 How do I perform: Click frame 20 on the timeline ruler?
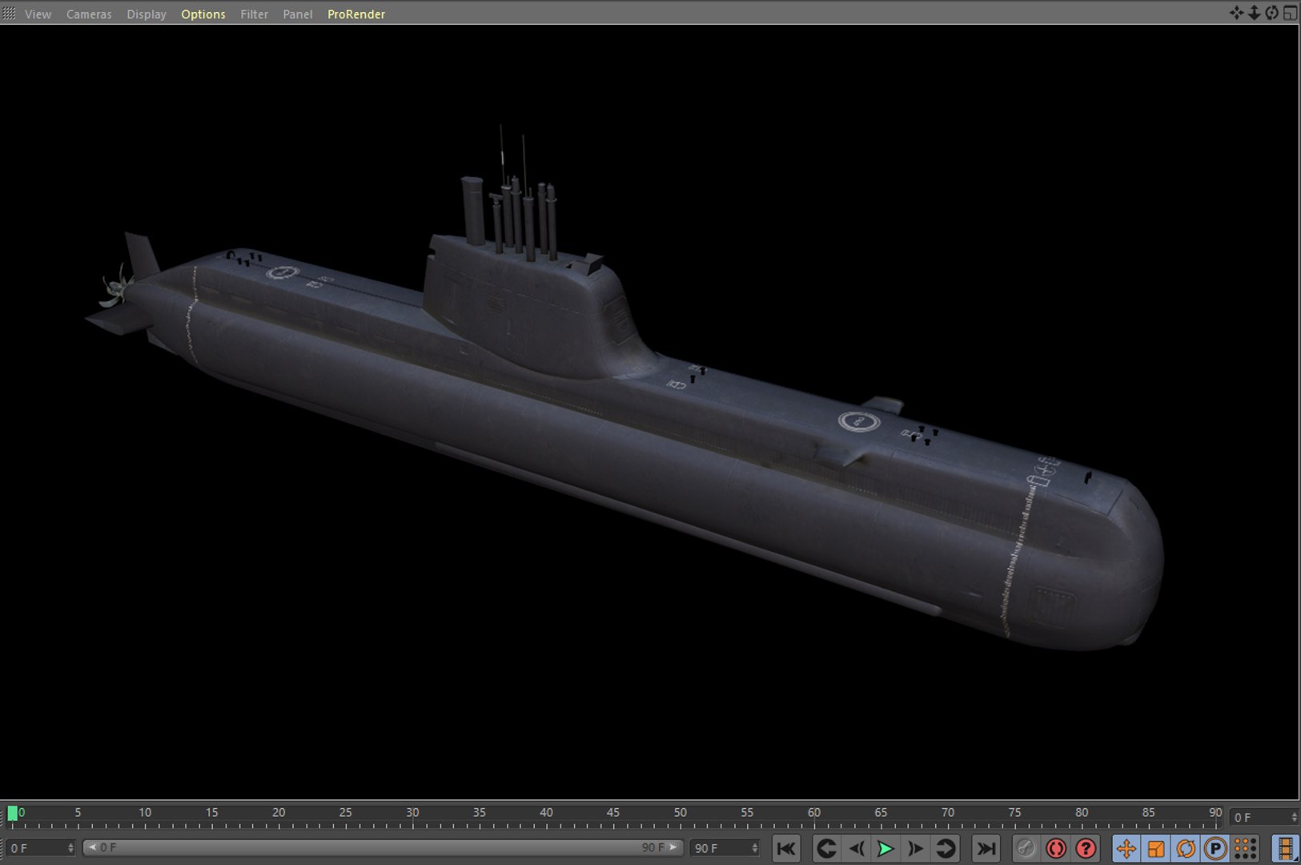coord(279,812)
